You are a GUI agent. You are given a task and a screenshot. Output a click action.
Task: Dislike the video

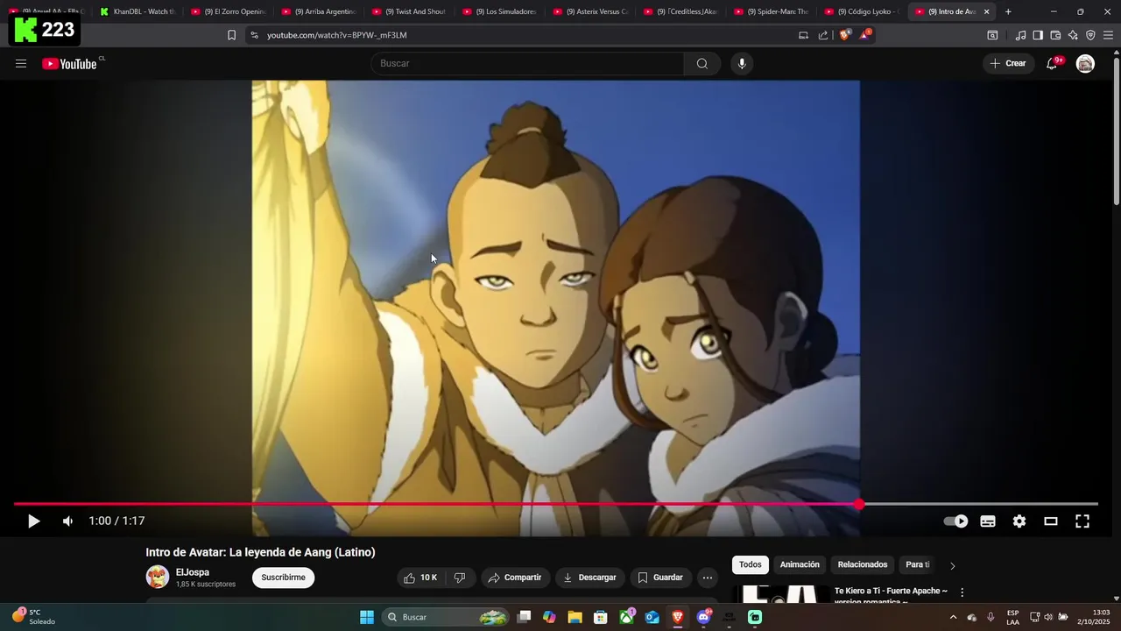(460, 578)
